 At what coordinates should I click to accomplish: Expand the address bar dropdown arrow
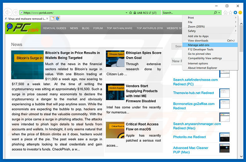[126, 13]
